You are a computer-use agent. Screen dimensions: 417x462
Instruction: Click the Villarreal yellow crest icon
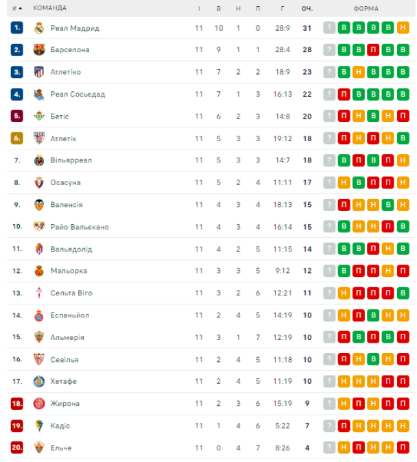pos(39,160)
